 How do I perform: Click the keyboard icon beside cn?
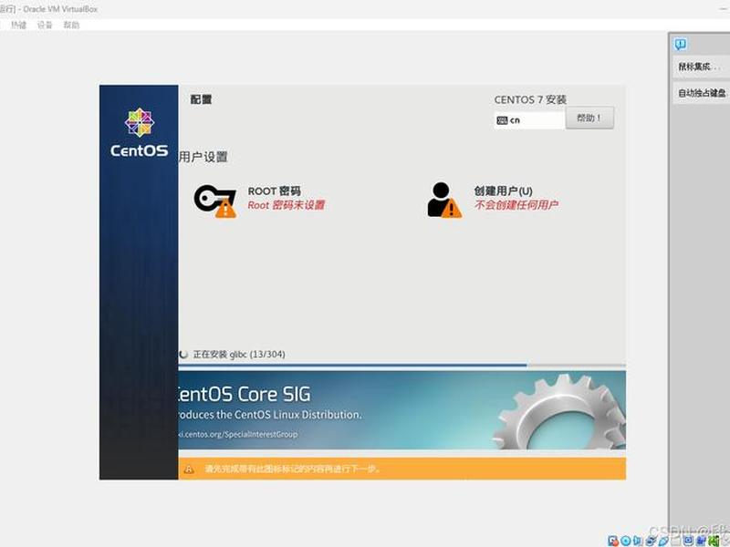(502, 120)
